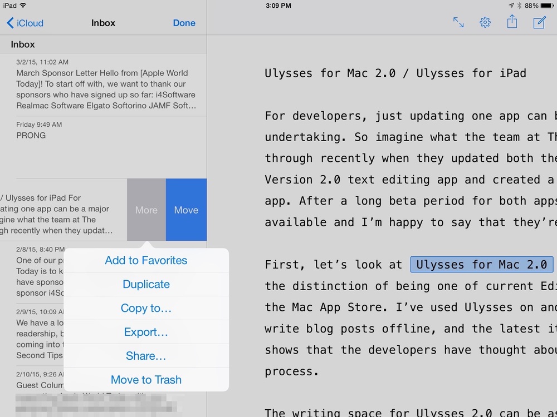This screenshot has width=557, height=417.
Task: Tap the gray More button on the swiped sheet
Action: 146,210
